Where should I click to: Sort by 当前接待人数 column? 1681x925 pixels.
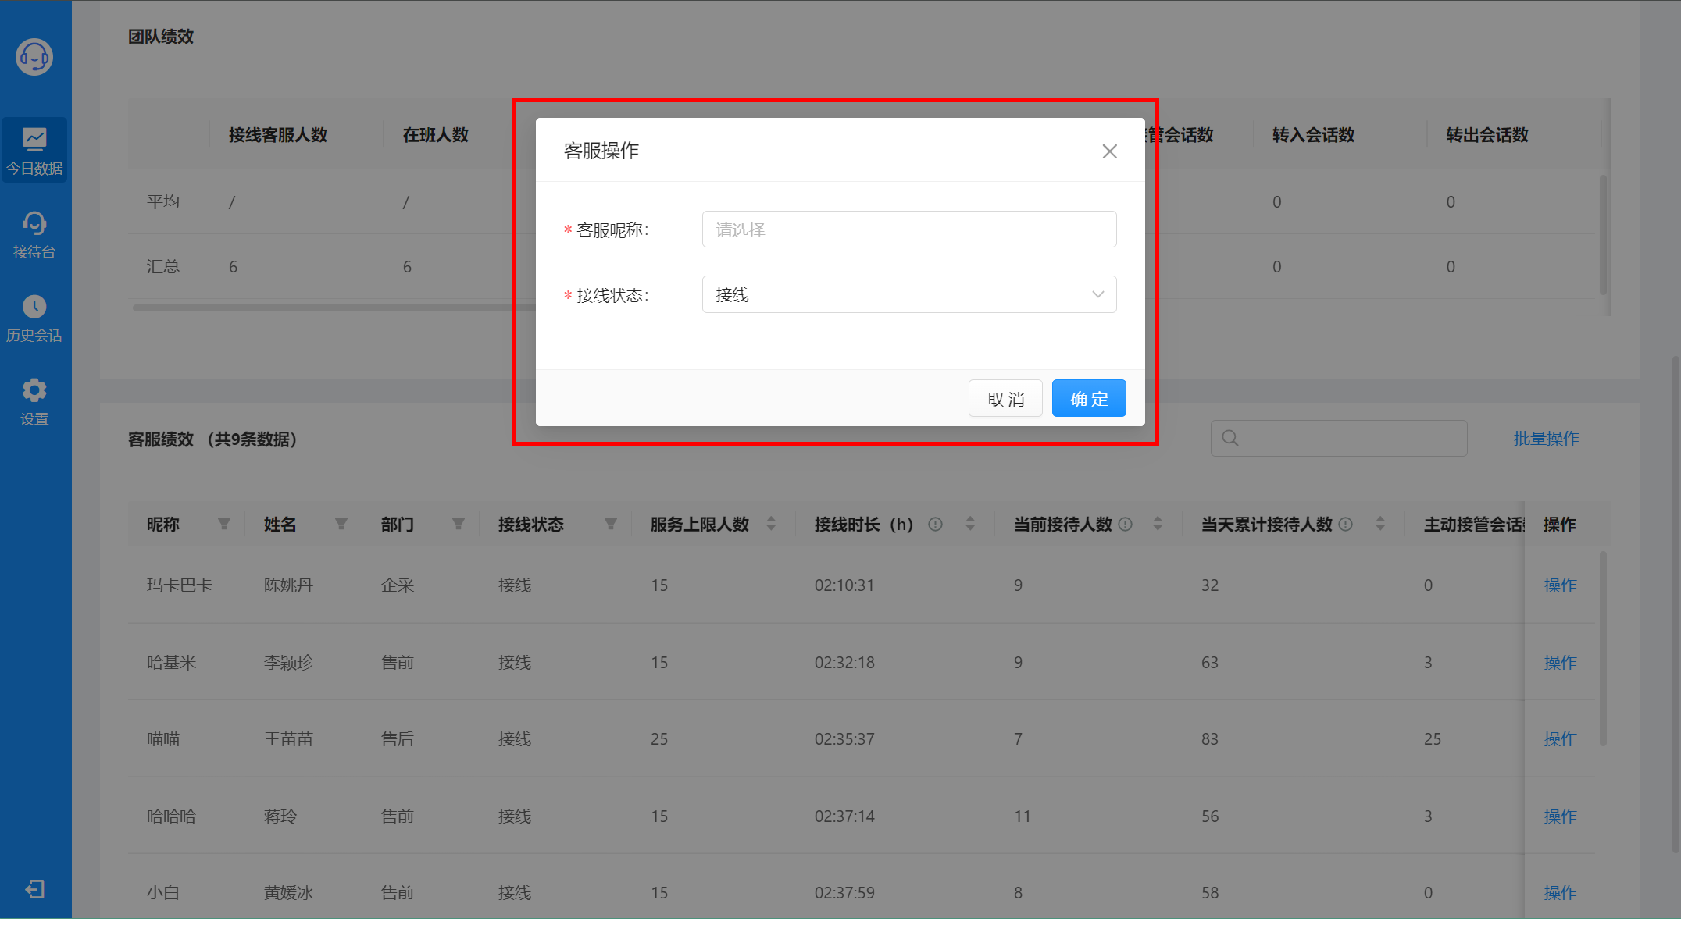1158,524
